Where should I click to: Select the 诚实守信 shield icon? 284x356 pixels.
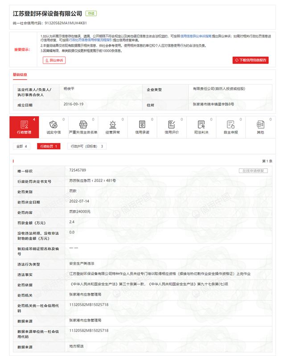coord(53,124)
